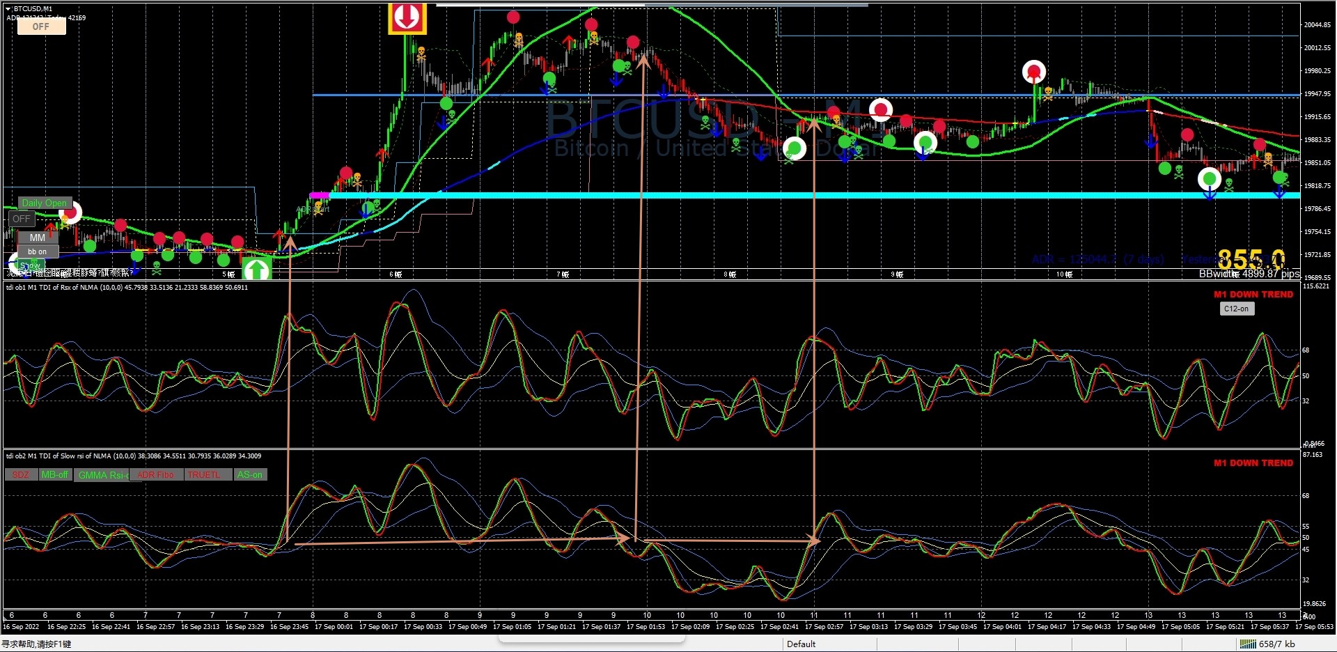Click white-ringed green signal dot near 19818.75 level
1337x652 pixels.
point(1210,179)
